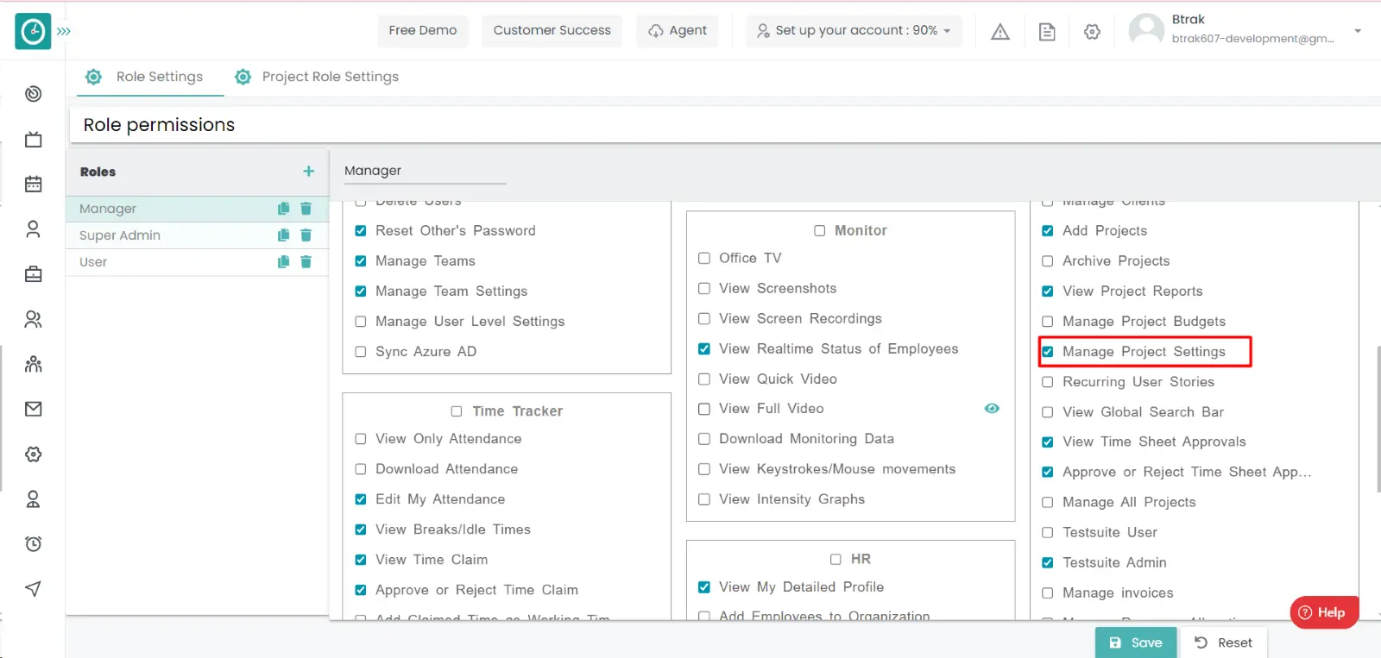Click the eye icon beside View Full Video

(x=992, y=409)
